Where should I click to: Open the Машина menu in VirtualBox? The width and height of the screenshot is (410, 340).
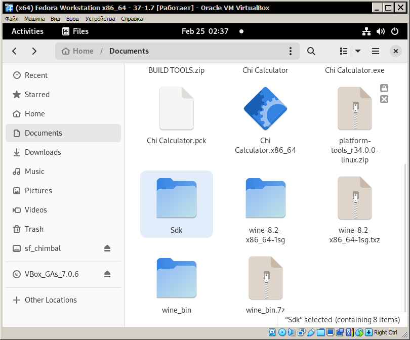tap(34, 19)
